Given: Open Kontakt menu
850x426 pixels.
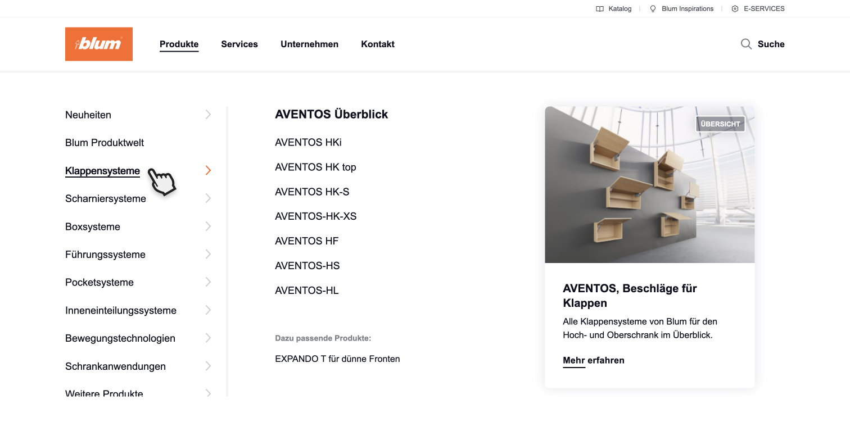Looking at the screenshot, I should coord(378,44).
